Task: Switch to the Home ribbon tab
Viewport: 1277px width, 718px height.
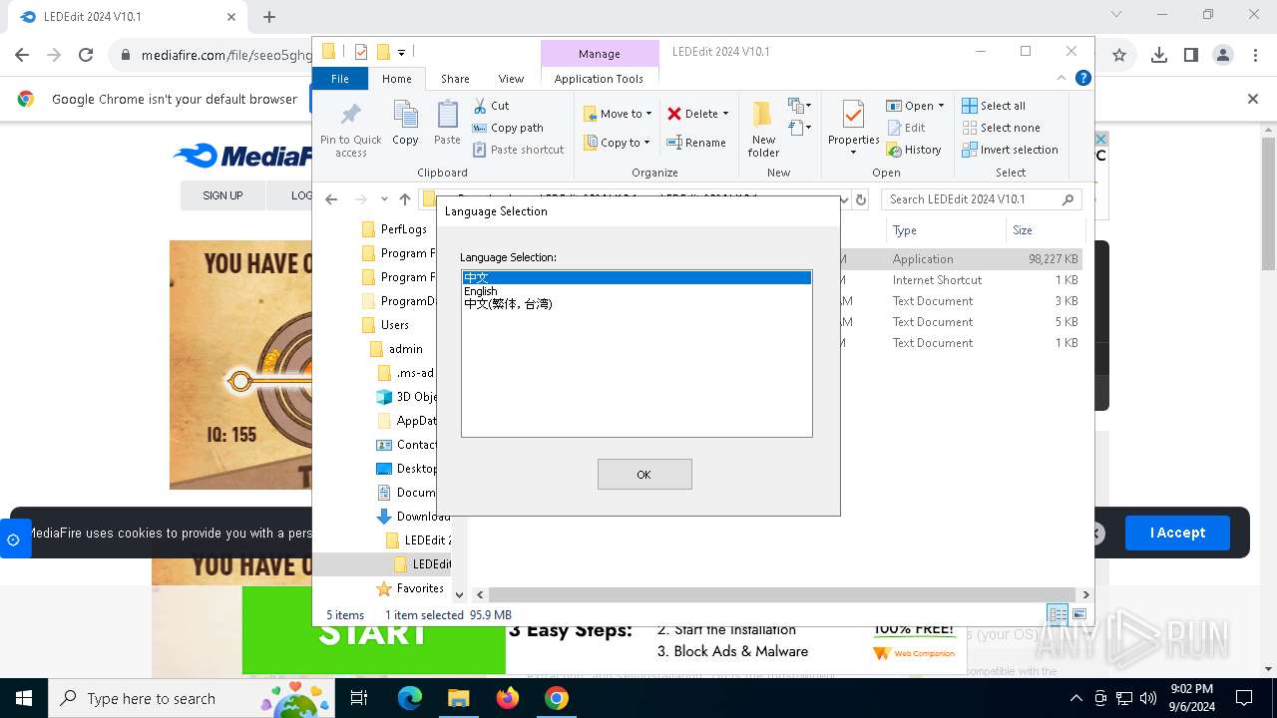Action: 396,79
